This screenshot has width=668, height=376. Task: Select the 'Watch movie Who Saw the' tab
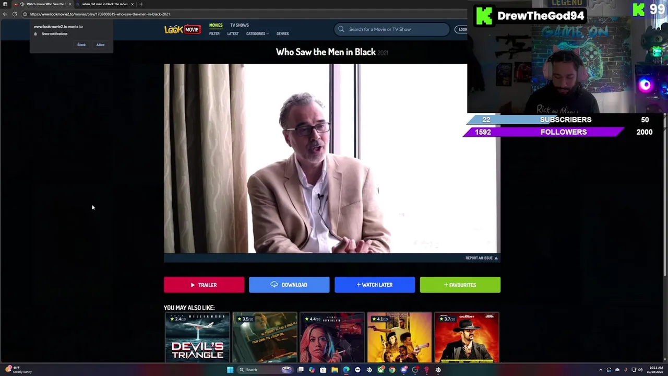pyautogui.click(x=43, y=4)
